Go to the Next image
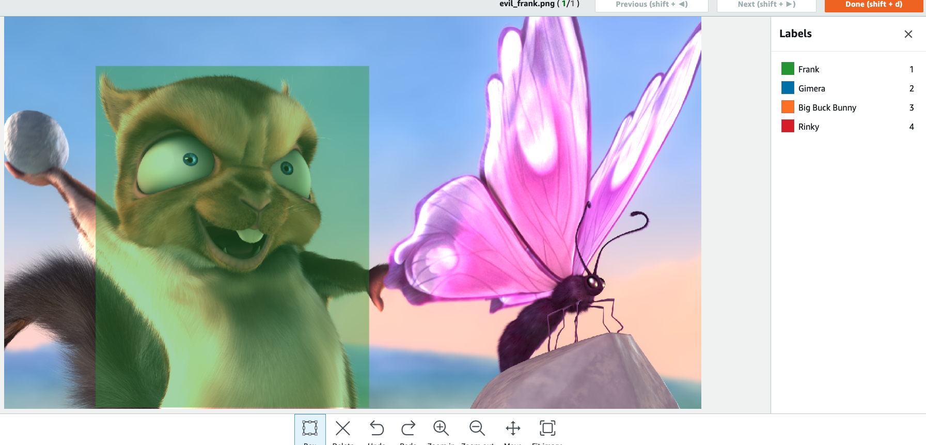Screen dimensions: 926x445 [x=766, y=5]
